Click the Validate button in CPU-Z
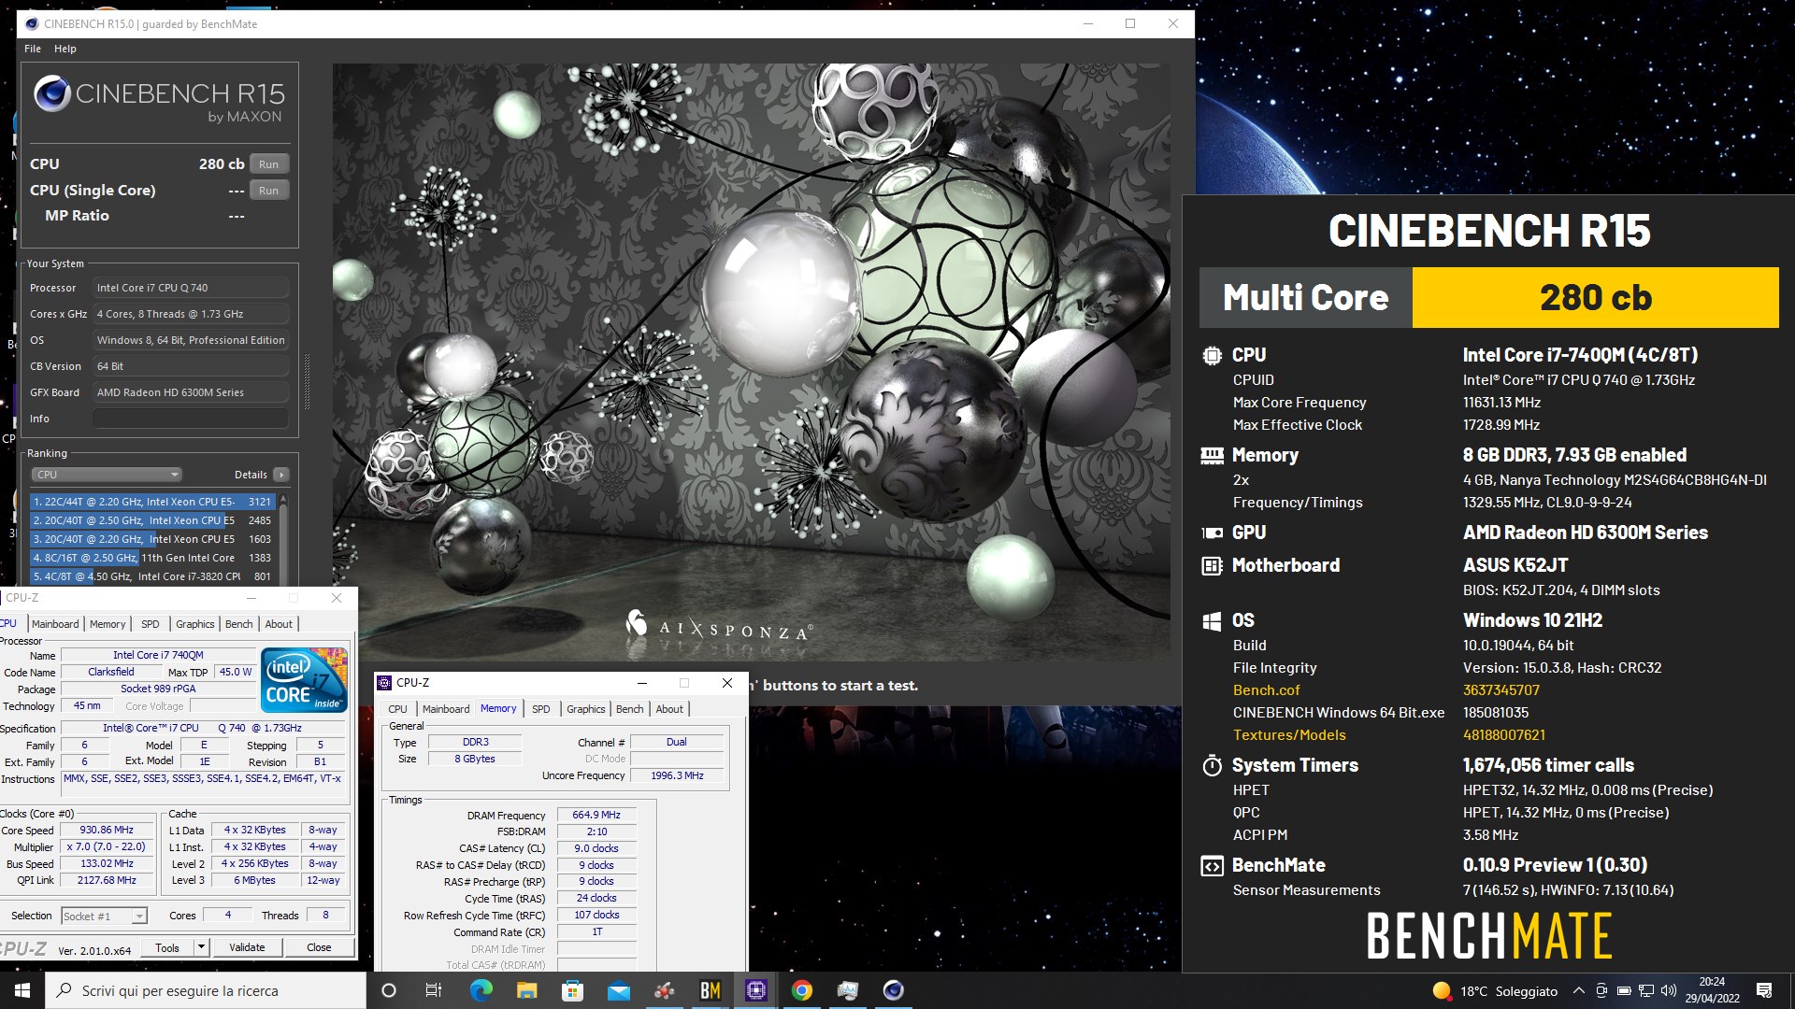Screen dimensions: 1795x1009 [247, 947]
